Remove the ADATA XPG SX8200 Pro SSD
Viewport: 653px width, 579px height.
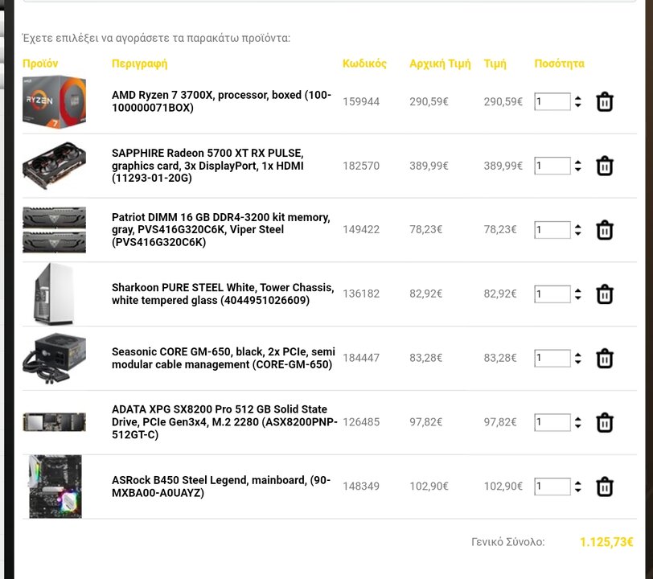pos(604,423)
